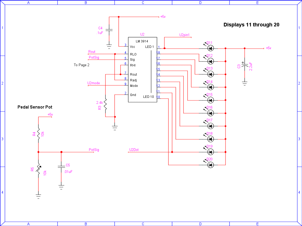Select the "PotSig" label on pedal sensor output
The height and width of the screenshot is (226, 302).
[94, 150]
